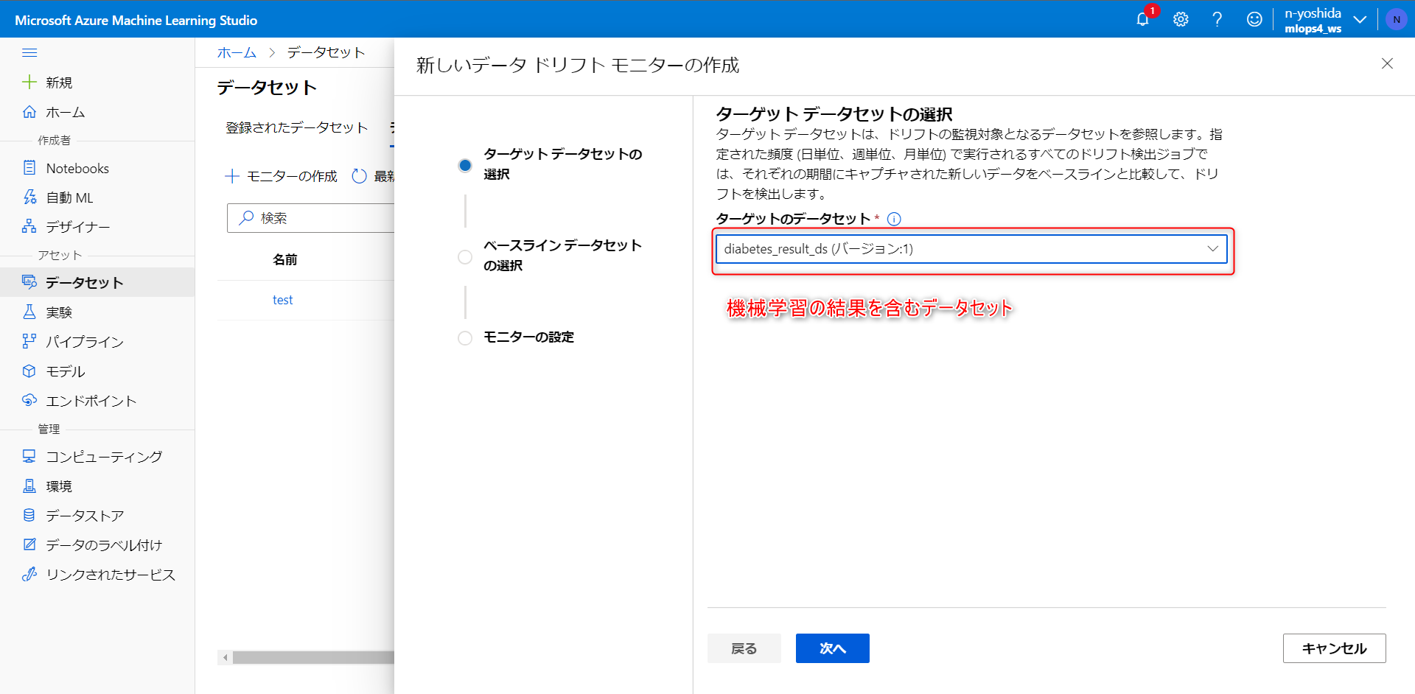Click the horizontal scrollbar left arrow

[x=225, y=657]
